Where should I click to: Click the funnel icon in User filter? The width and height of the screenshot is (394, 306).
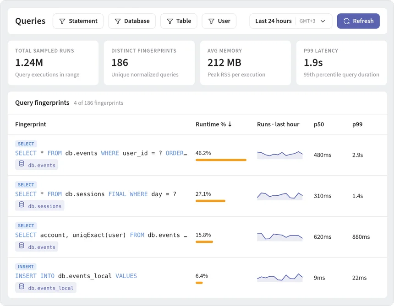[211, 21]
